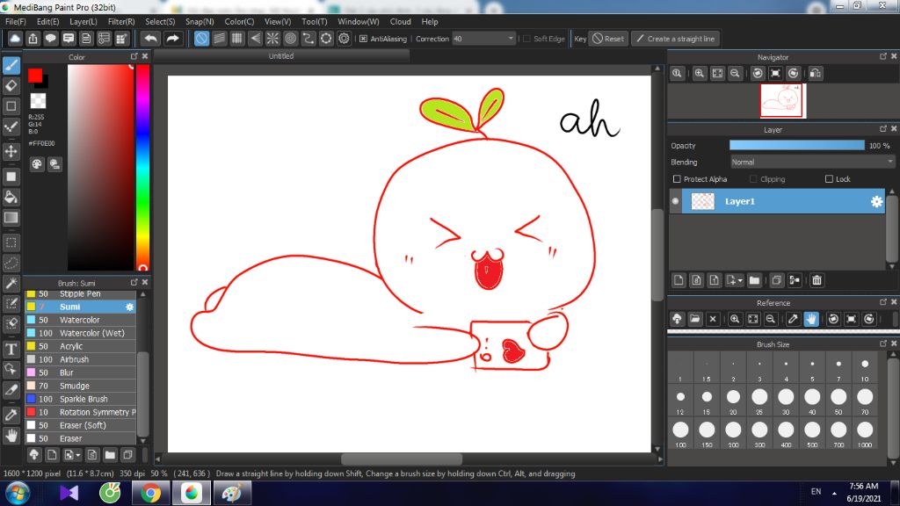The image size is (900, 506).
Task: Toggle Soft Edge checkbox
Action: tap(526, 39)
